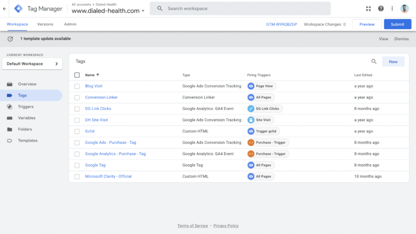Click the back arrow in the header

click(5, 9)
